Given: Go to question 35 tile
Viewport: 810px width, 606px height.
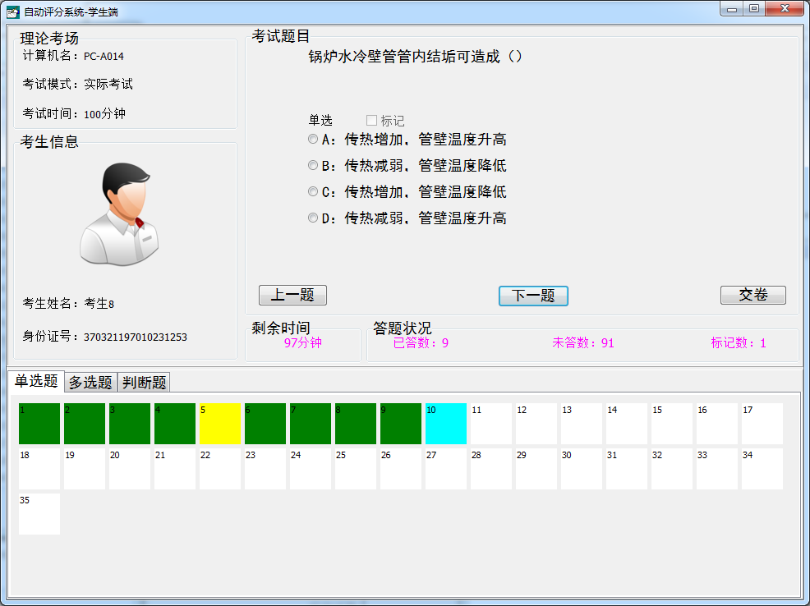Looking at the screenshot, I should (39, 514).
